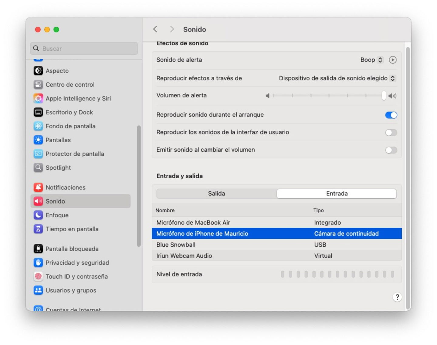The height and width of the screenshot is (345, 437).
Task: Switch to the Entrada tab
Action: [x=337, y=194]
